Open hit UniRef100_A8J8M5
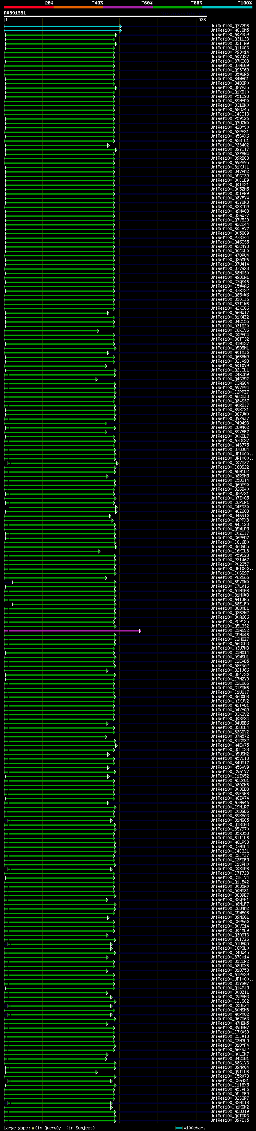Viewport: 256px width, 1131px height. tap(229, 30)
